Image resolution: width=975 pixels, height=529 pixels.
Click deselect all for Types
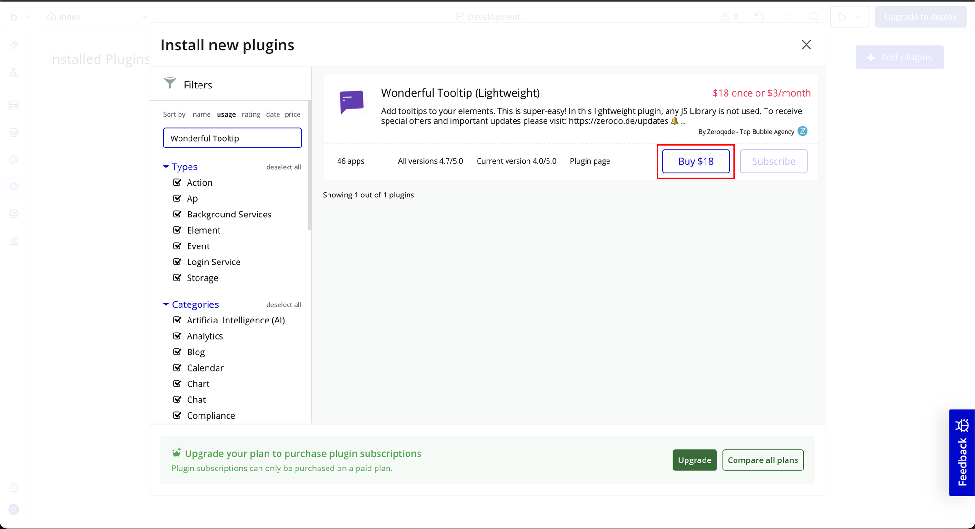coord(284,167)
